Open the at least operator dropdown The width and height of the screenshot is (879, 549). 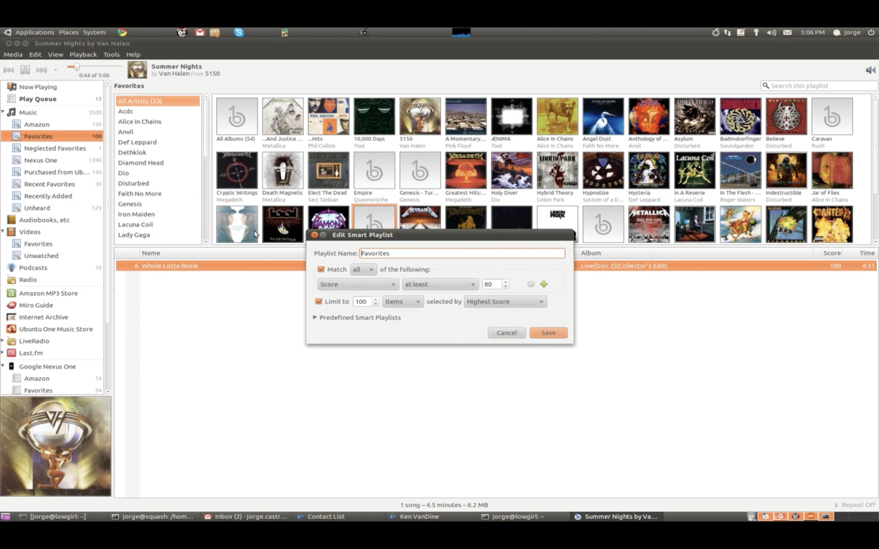click(x=440, y=284)
